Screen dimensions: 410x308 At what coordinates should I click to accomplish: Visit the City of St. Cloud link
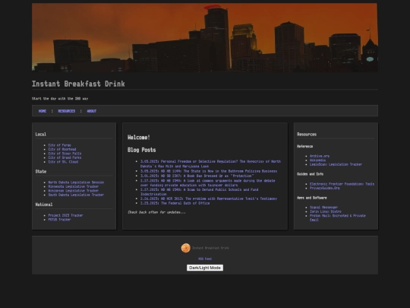coord(63,162)
